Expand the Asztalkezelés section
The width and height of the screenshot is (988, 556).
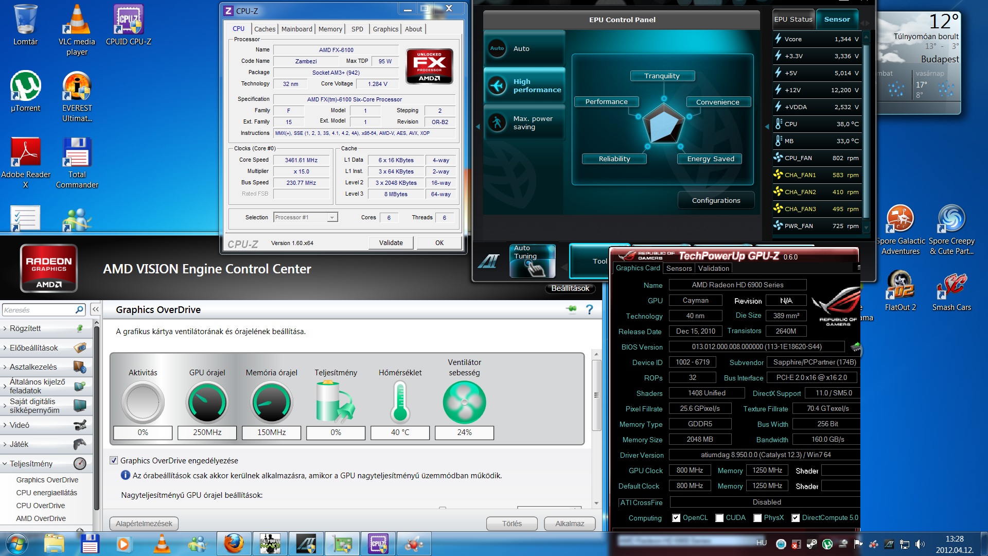pyautogui.click(x=46, y=367)
